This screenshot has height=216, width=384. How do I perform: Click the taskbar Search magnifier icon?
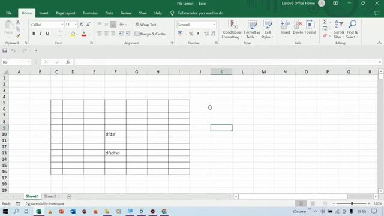coord(16,211)
